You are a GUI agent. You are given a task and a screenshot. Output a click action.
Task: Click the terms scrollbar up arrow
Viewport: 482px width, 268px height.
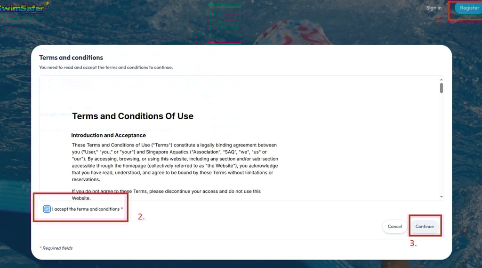tap(442, 80)
